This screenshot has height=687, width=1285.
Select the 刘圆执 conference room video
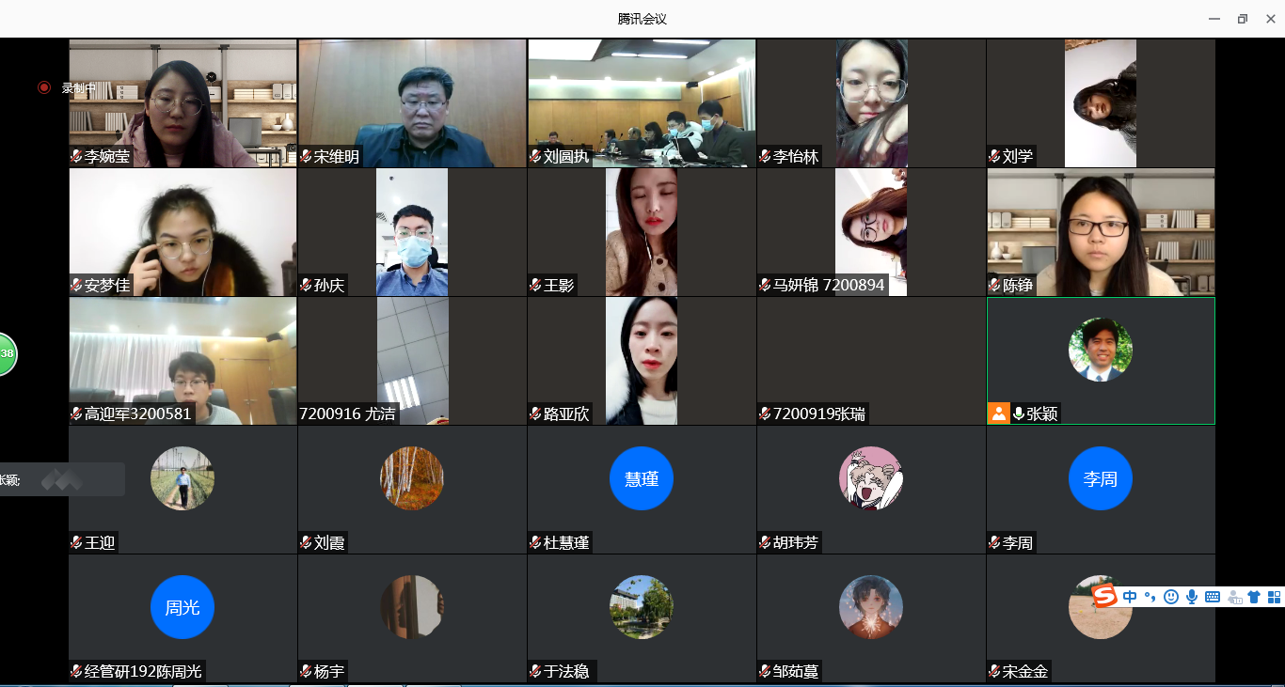[642, 103]
